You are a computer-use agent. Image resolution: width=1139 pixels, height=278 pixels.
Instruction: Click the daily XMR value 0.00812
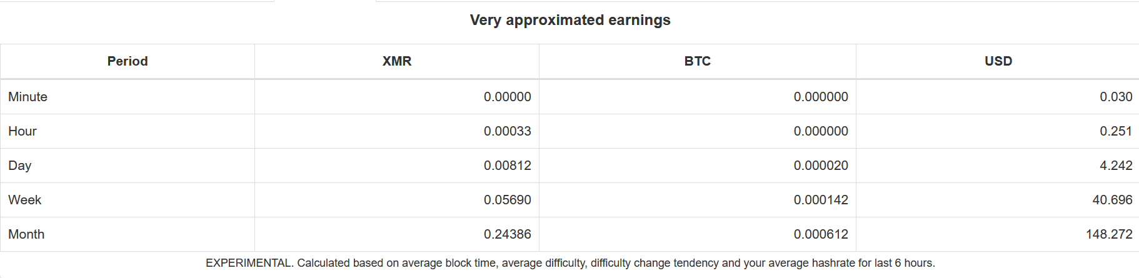[507, 166]
